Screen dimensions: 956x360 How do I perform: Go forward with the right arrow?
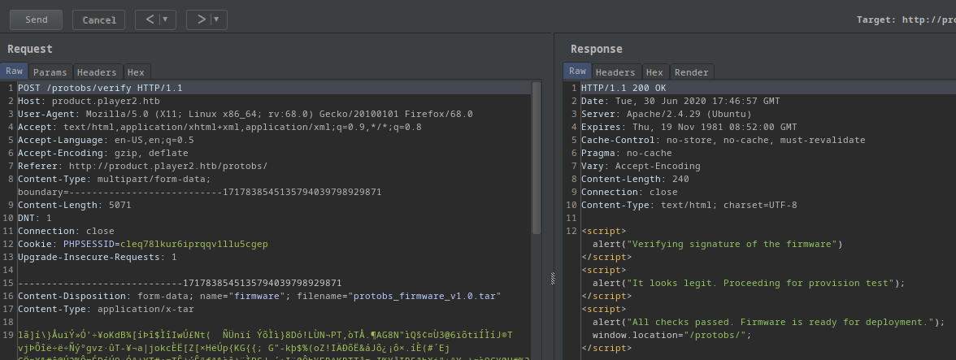pos(200,20)
